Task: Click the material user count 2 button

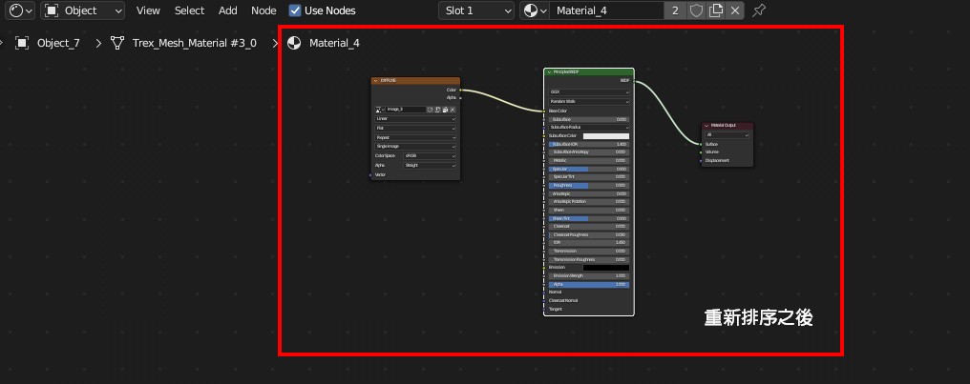Action: click(676, 10)
